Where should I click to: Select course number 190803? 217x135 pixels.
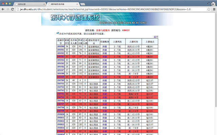coord(61,125)
